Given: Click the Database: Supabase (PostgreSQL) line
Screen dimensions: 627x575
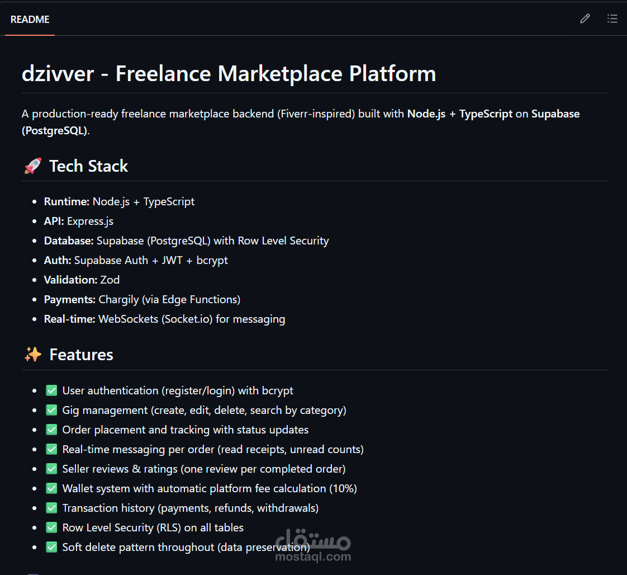Looking at the screenshot, I should [x=186, y=241].
